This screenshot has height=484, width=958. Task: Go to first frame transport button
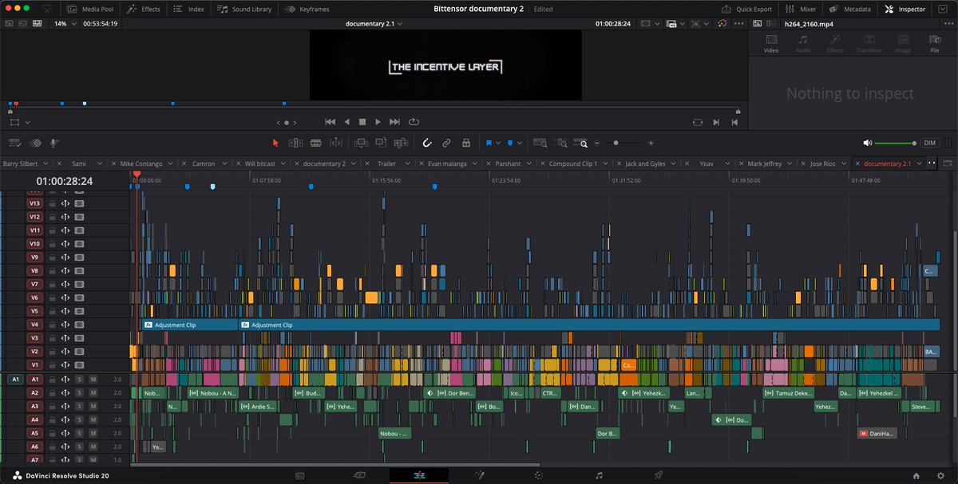point(331,122)
